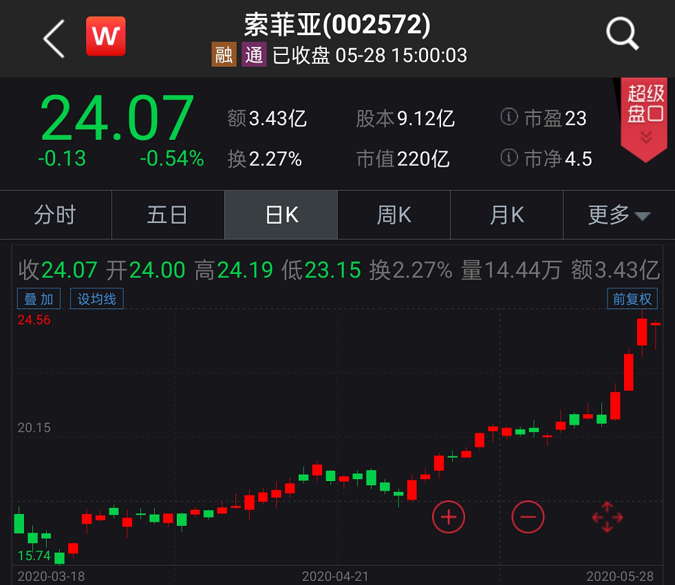Tap 低23.15 low price in the OHLC row
This screenshot has height=585, width=675.
[321, 270]
